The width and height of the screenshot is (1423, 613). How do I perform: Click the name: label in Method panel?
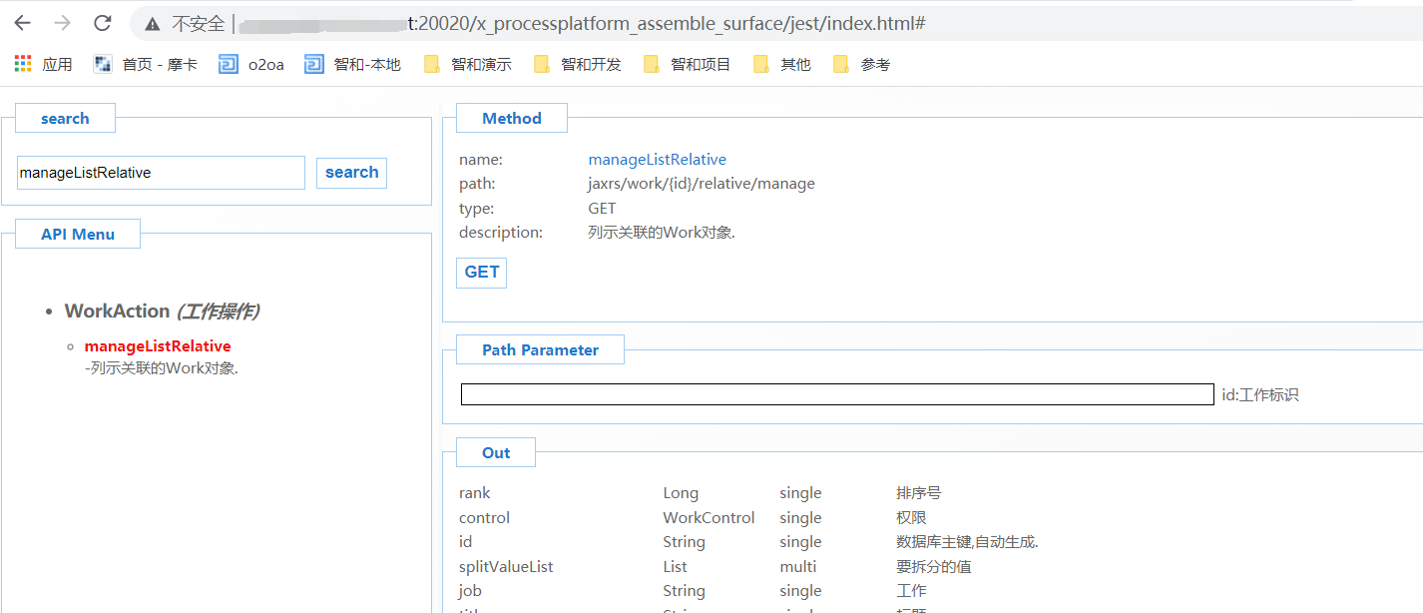coord(480,160)
